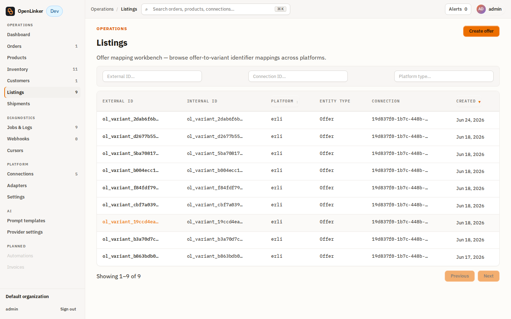This screenshot has width=511, height=319.
Task: Open Cursors in the sidebar
Action: pyautogui.click(x=42, y=151)
